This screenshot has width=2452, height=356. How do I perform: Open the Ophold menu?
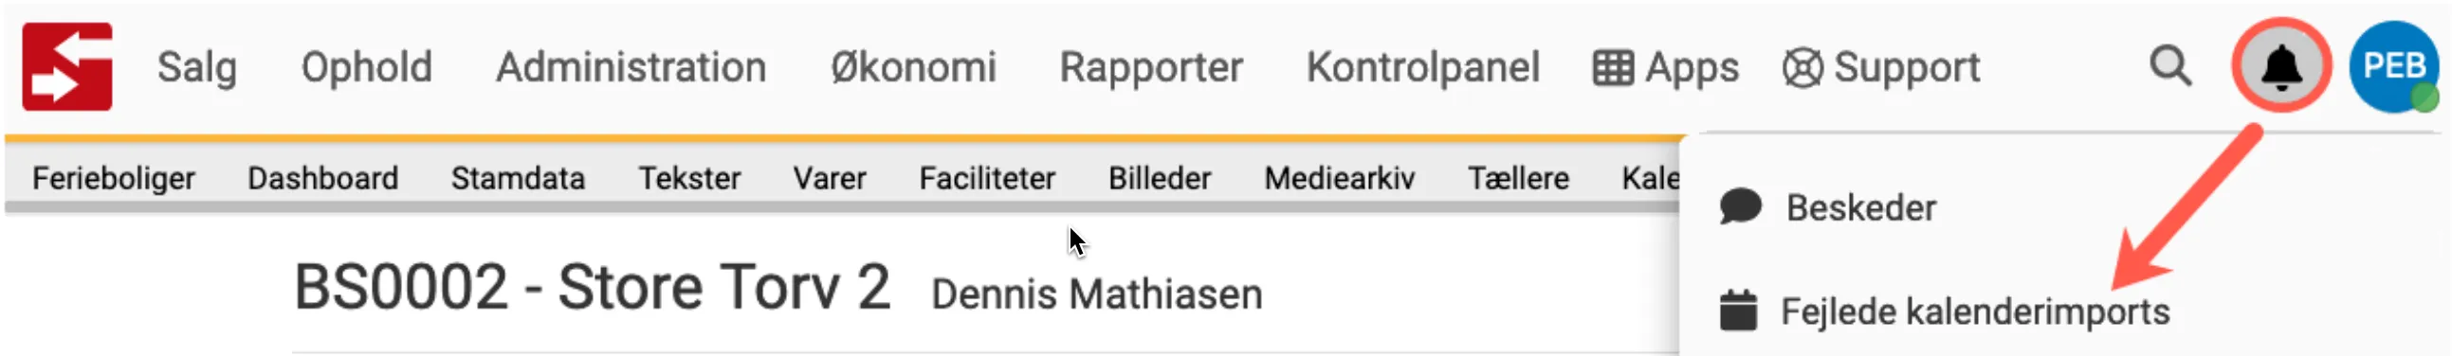366,67
